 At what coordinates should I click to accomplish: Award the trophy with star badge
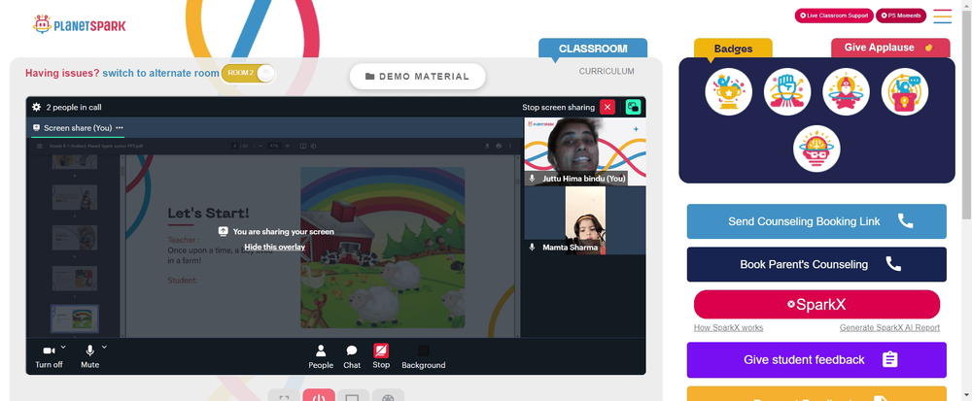click(x=728, y=91)
